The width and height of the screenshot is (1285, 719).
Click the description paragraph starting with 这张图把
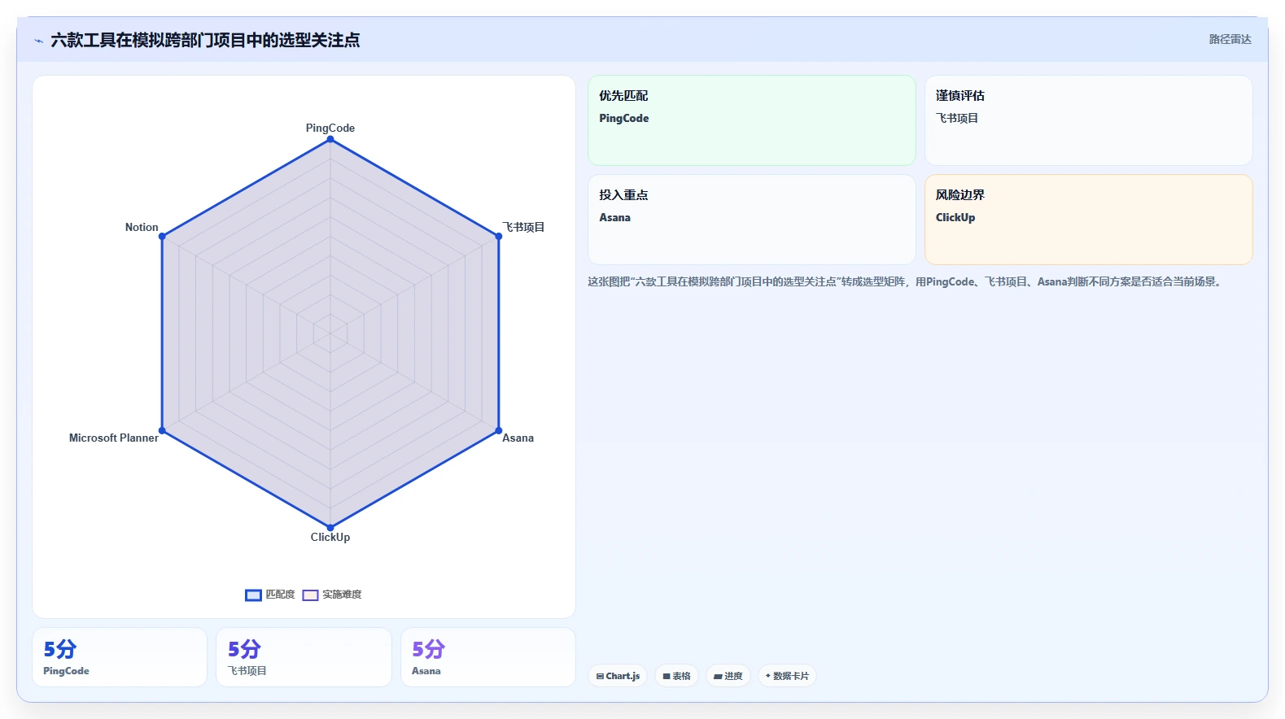click(x=906, y=282)
